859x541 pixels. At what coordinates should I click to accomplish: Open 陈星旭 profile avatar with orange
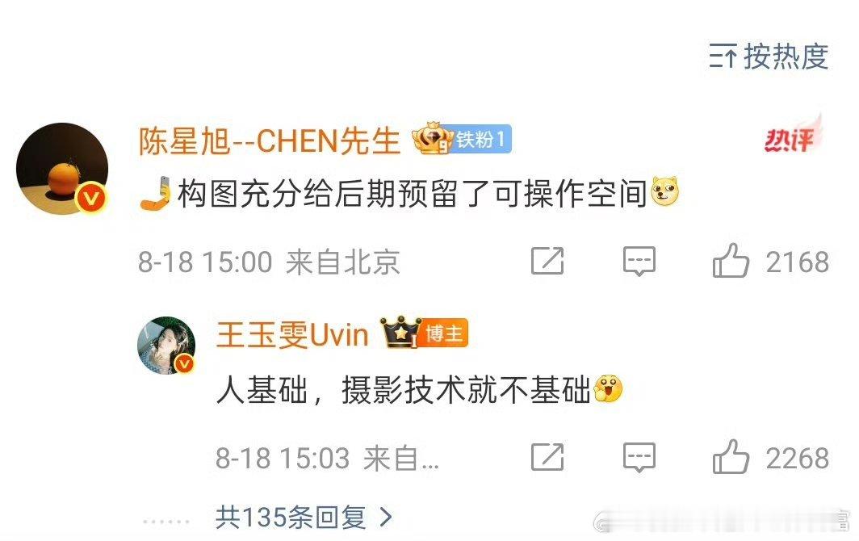pyautogui.click(x=62, y=168)
